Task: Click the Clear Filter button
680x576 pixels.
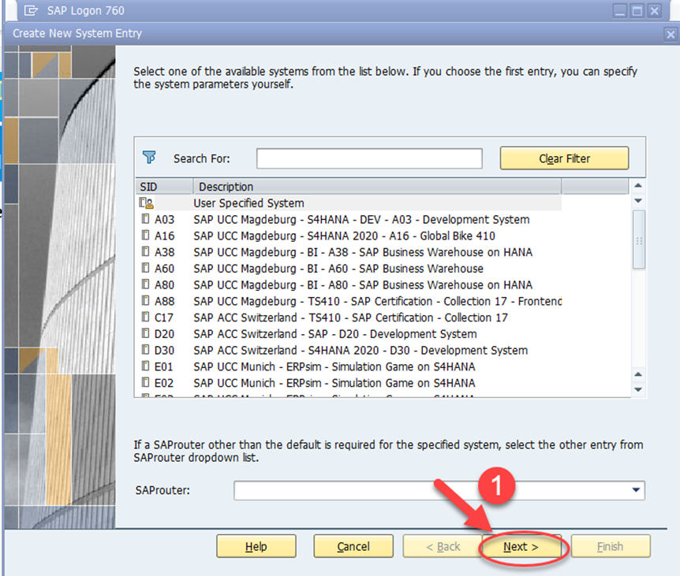Action: click(x=564, y=158)
